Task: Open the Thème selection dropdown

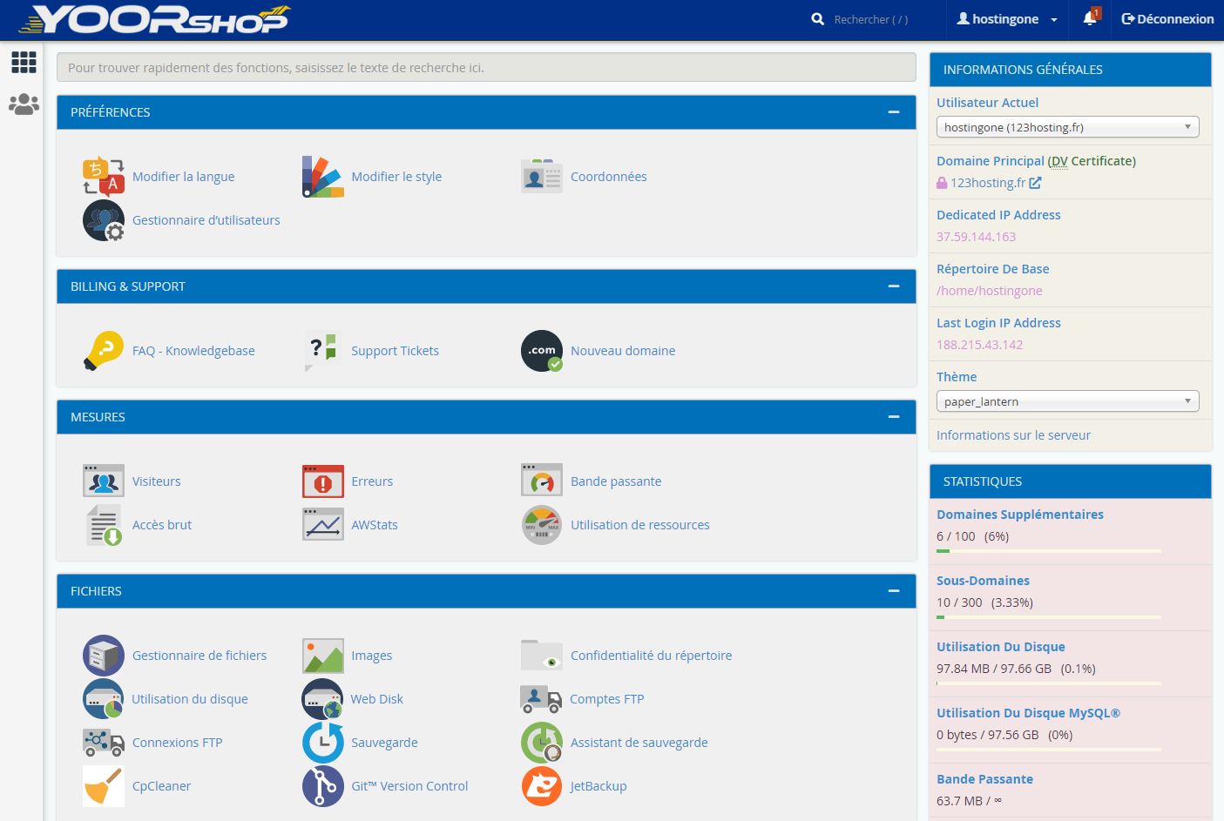Action: click(1067, 400)
